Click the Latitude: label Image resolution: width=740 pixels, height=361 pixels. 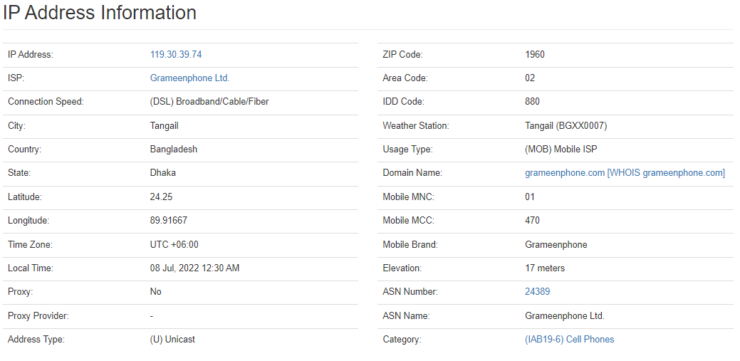(x=24, y=197)
